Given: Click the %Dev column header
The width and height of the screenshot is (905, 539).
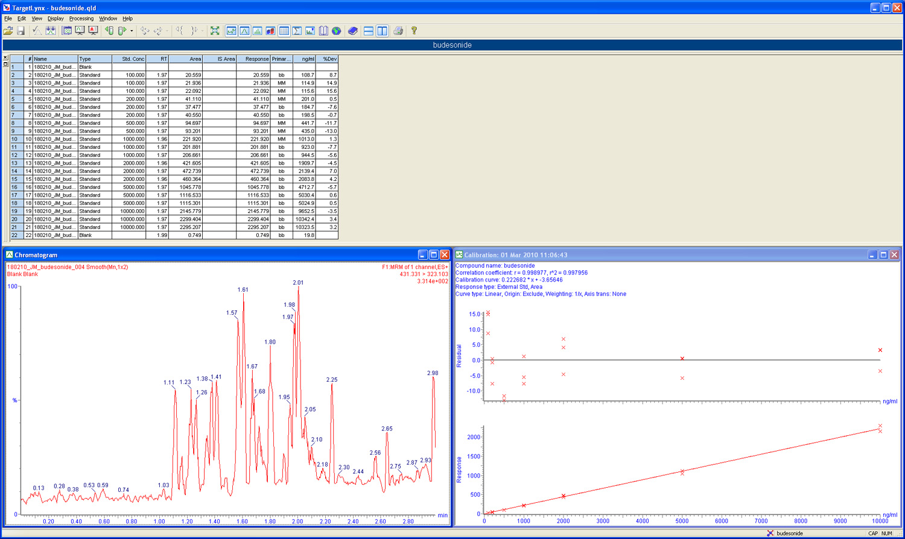Looking at the screenshot, I should click(327, 59).
